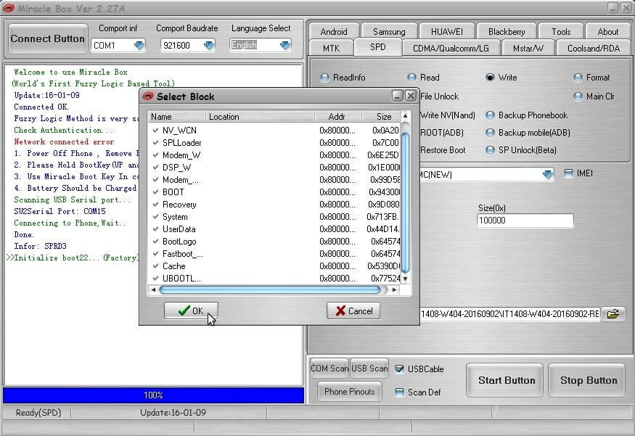Open the Tools tab
Screen dimensions: 635x436
pos(561,32)
